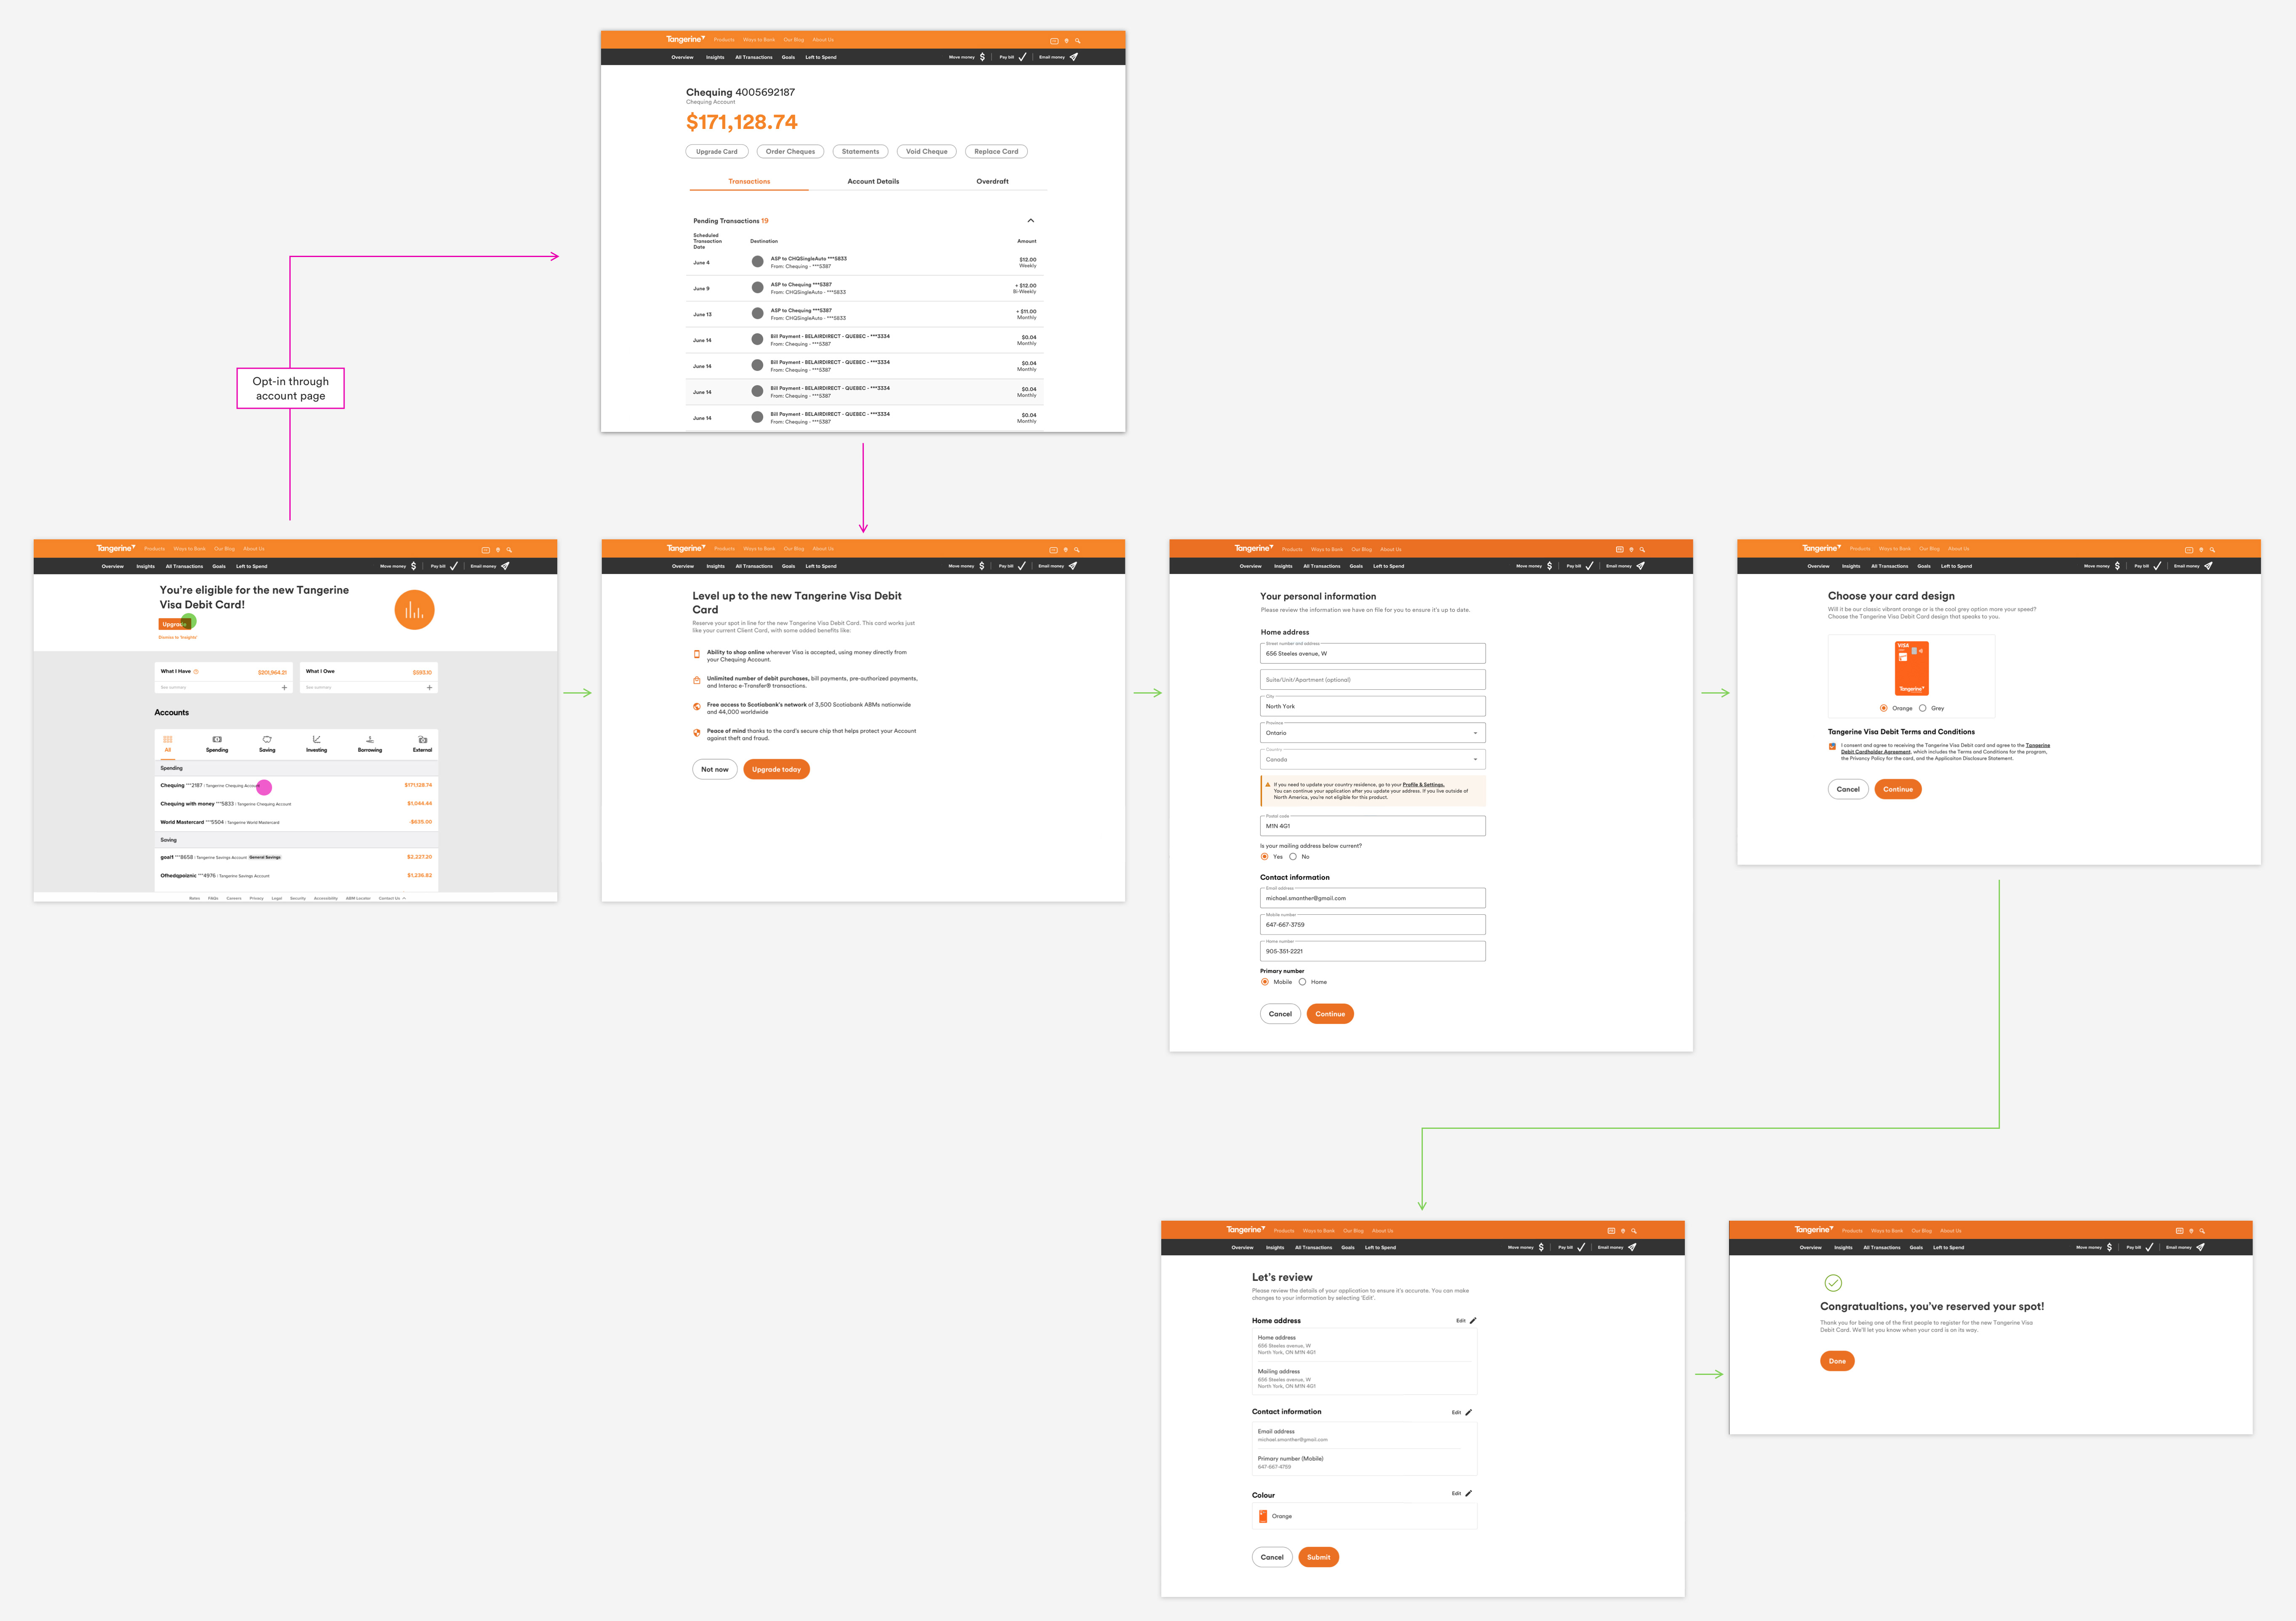The height and width of the screenshot is (1621, 2296).
Task: Click the Replace Card pill button
Action: pyautogui.click(x=996, y=152)
